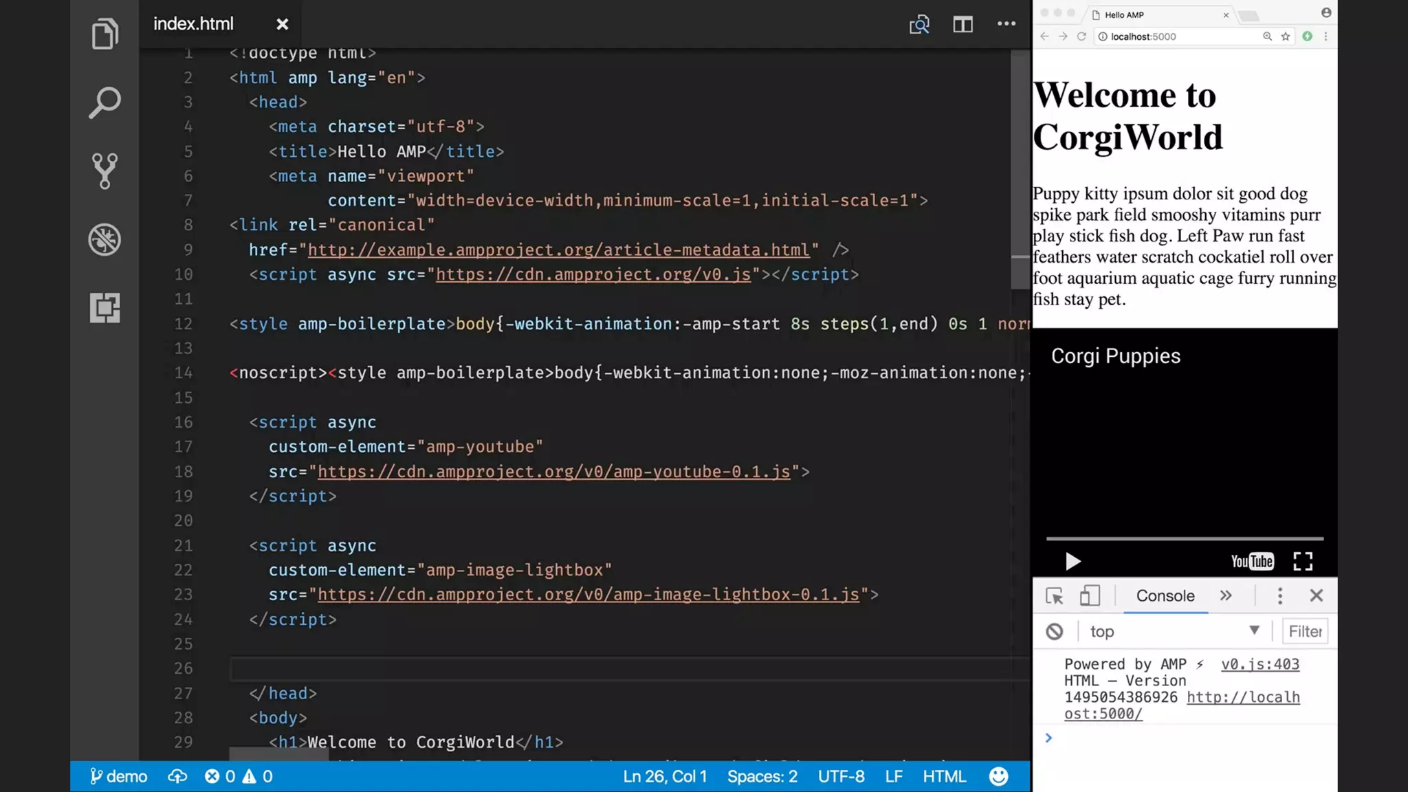
Task: Click the feedback smiley in status bar
Action: [x=998, y=776]
